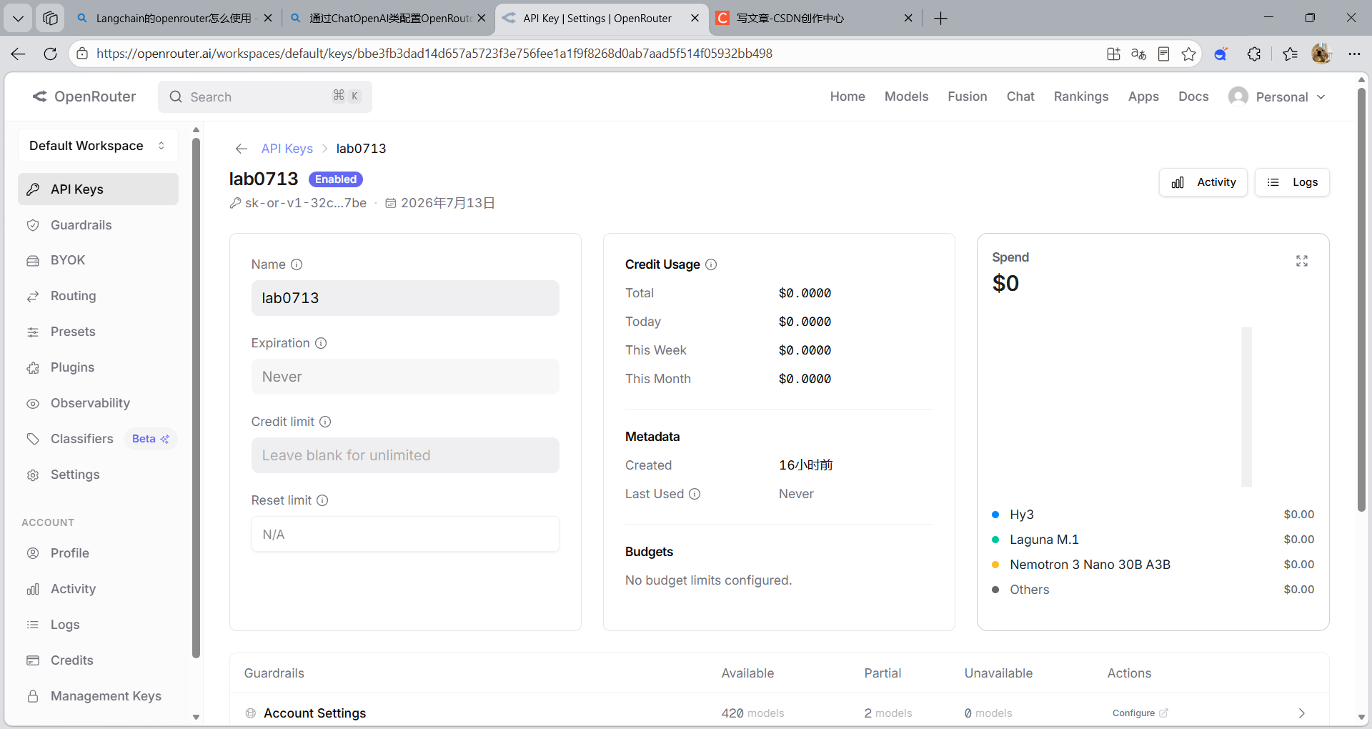Click the Last Used info icon

click(x=695, y=494)
